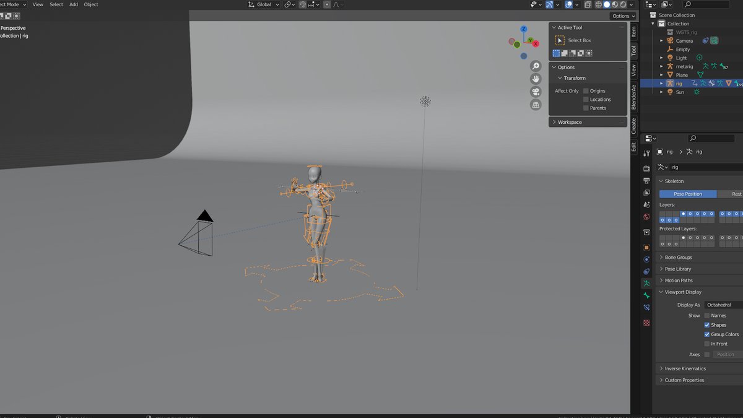Open the Object properties tab icon
The height and width of the screenshot is (418, 743).
pos(646,247)
